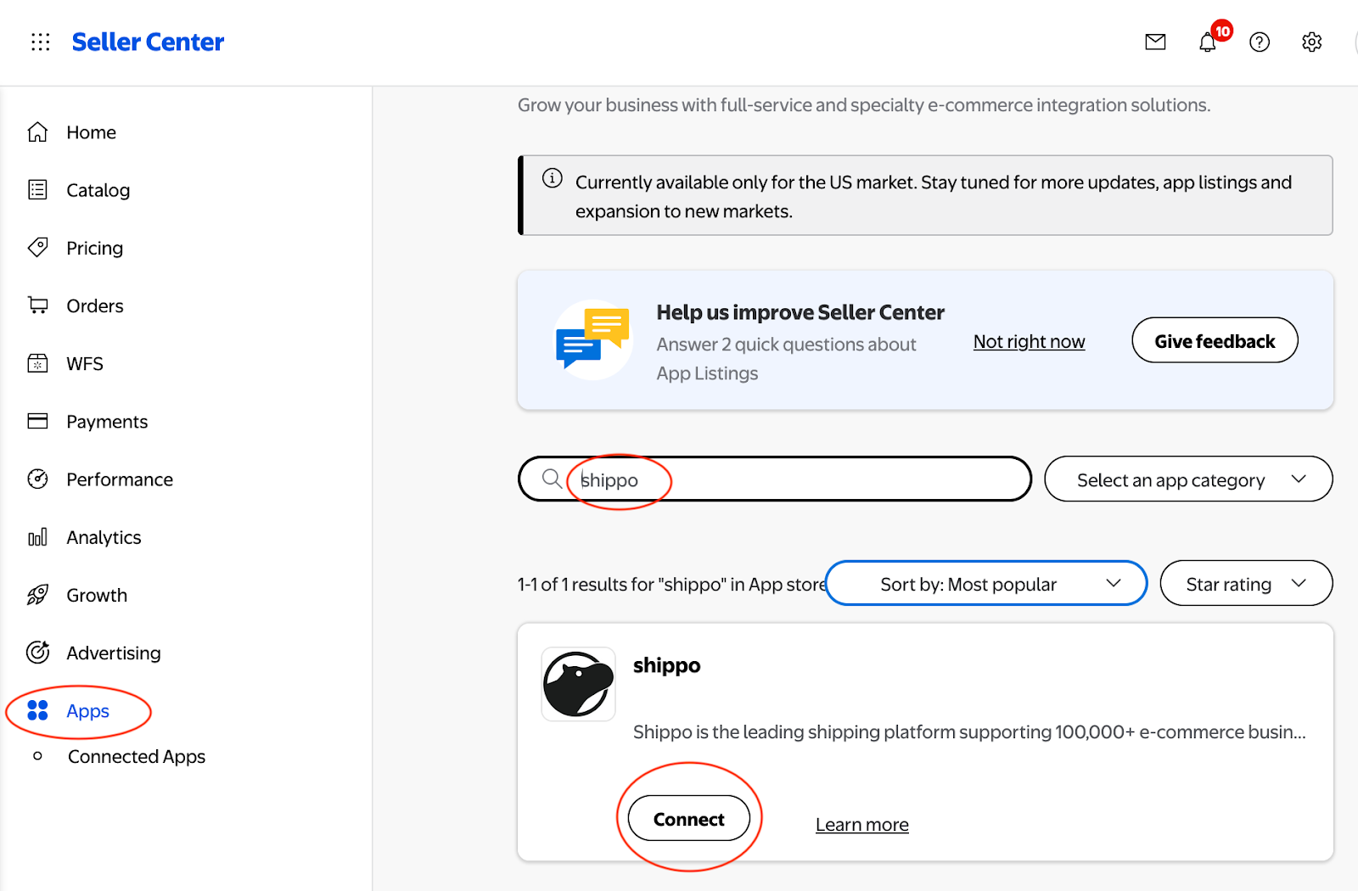Open the help question mark icon
Screen dimensions: 1358x891
[x=1260, y=42]
